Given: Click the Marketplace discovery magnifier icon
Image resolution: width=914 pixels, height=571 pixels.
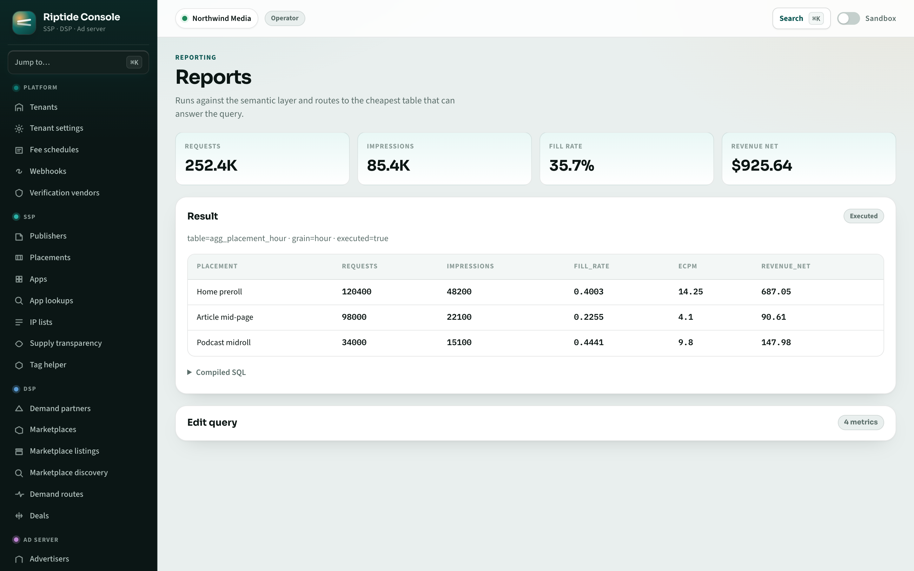Looking at the screenshot, I should click(x=19, y=473).
